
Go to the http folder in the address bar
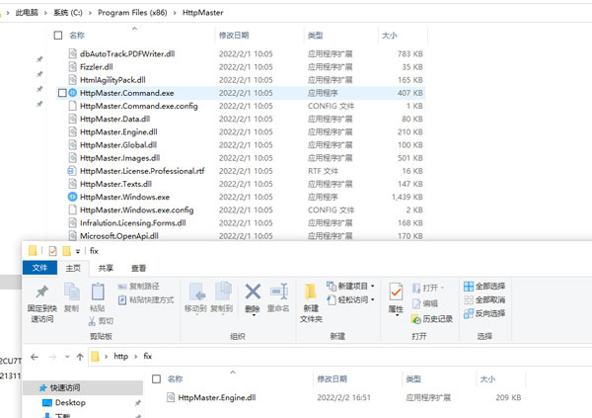120,357
